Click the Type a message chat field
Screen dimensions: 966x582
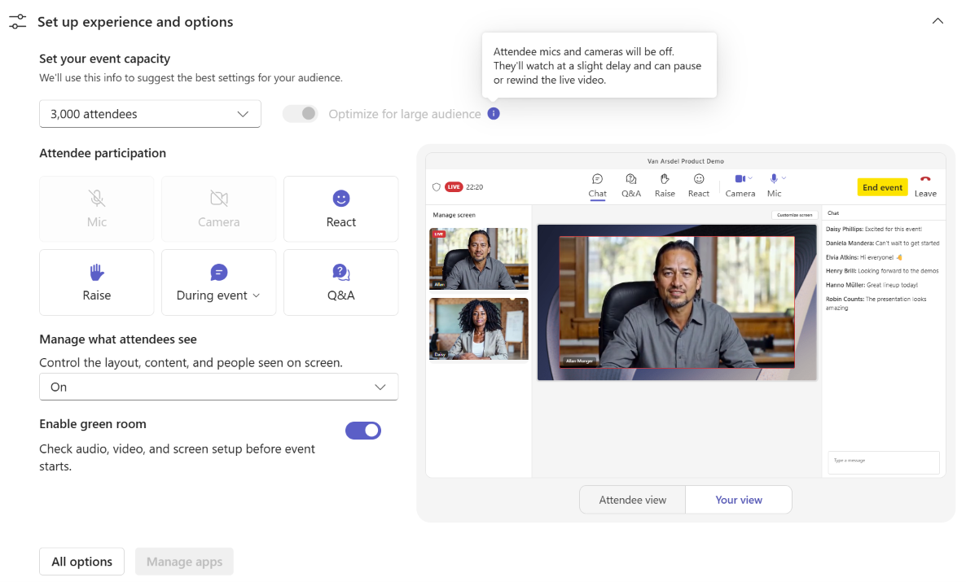click(x=884, y=462)
